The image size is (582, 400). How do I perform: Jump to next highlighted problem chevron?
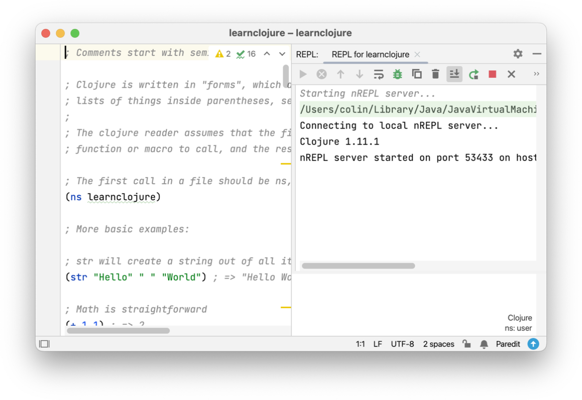(x=282, y=54)
